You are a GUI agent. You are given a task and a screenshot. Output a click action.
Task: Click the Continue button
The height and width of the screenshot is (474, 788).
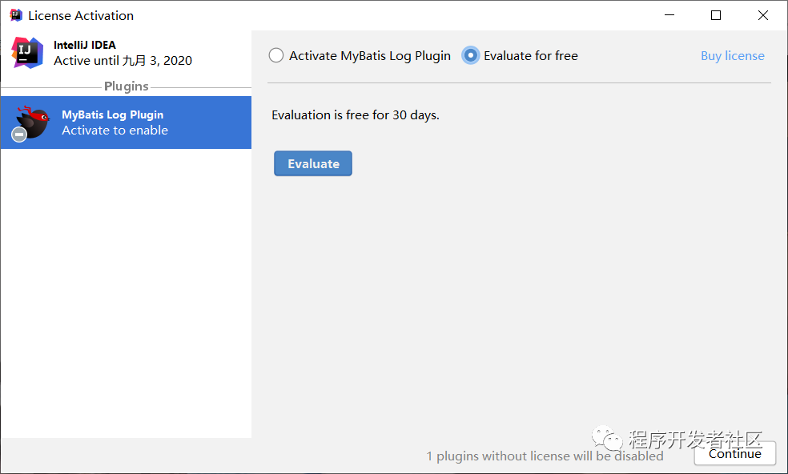click(734, 454)
